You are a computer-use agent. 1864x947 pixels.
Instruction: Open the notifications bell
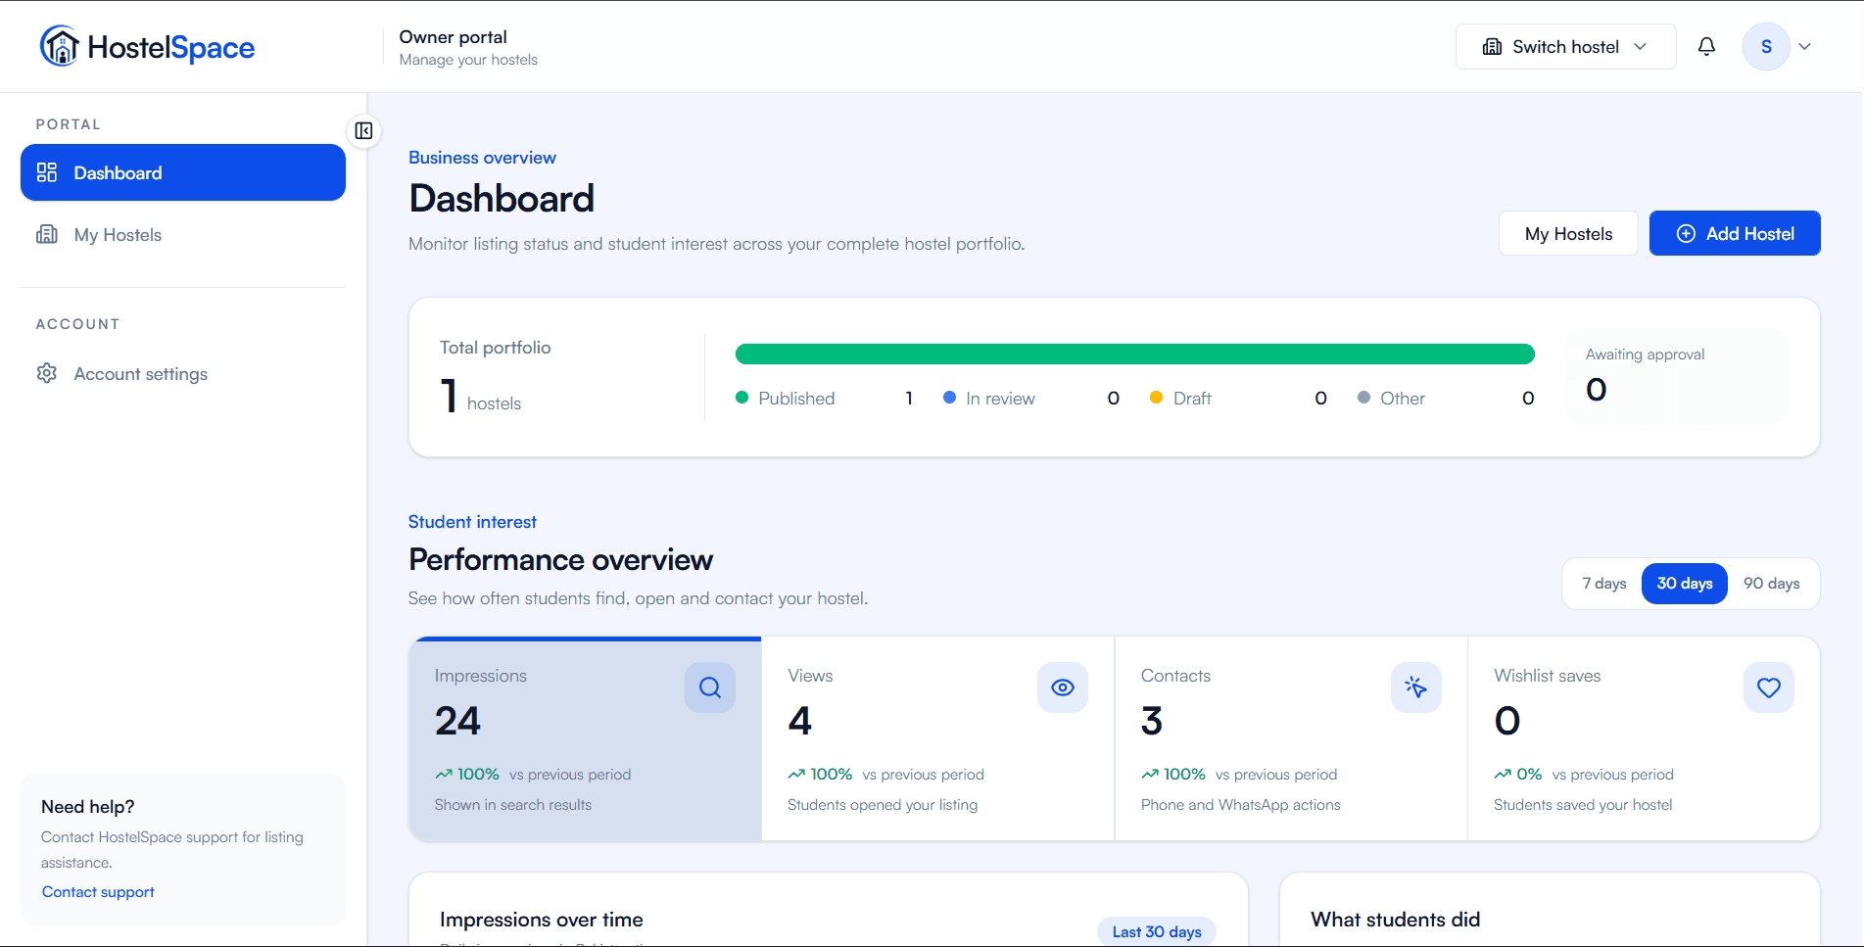(x=1706, y=46)
